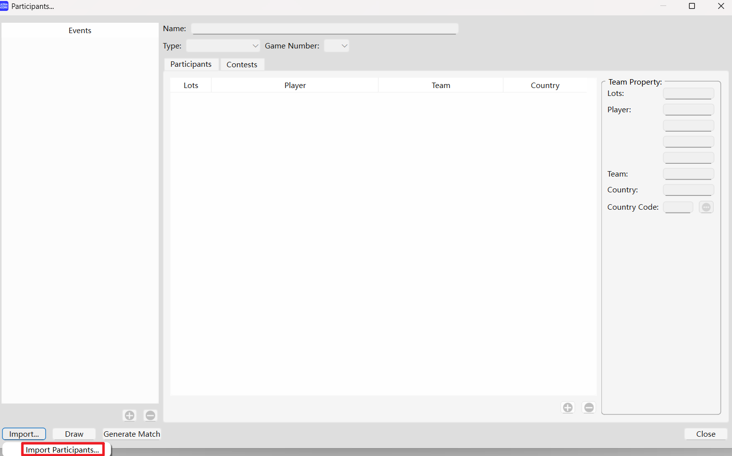Click the add participant plus icon
The width and height of the screenshot is (732, 456).
coord(568,408)
